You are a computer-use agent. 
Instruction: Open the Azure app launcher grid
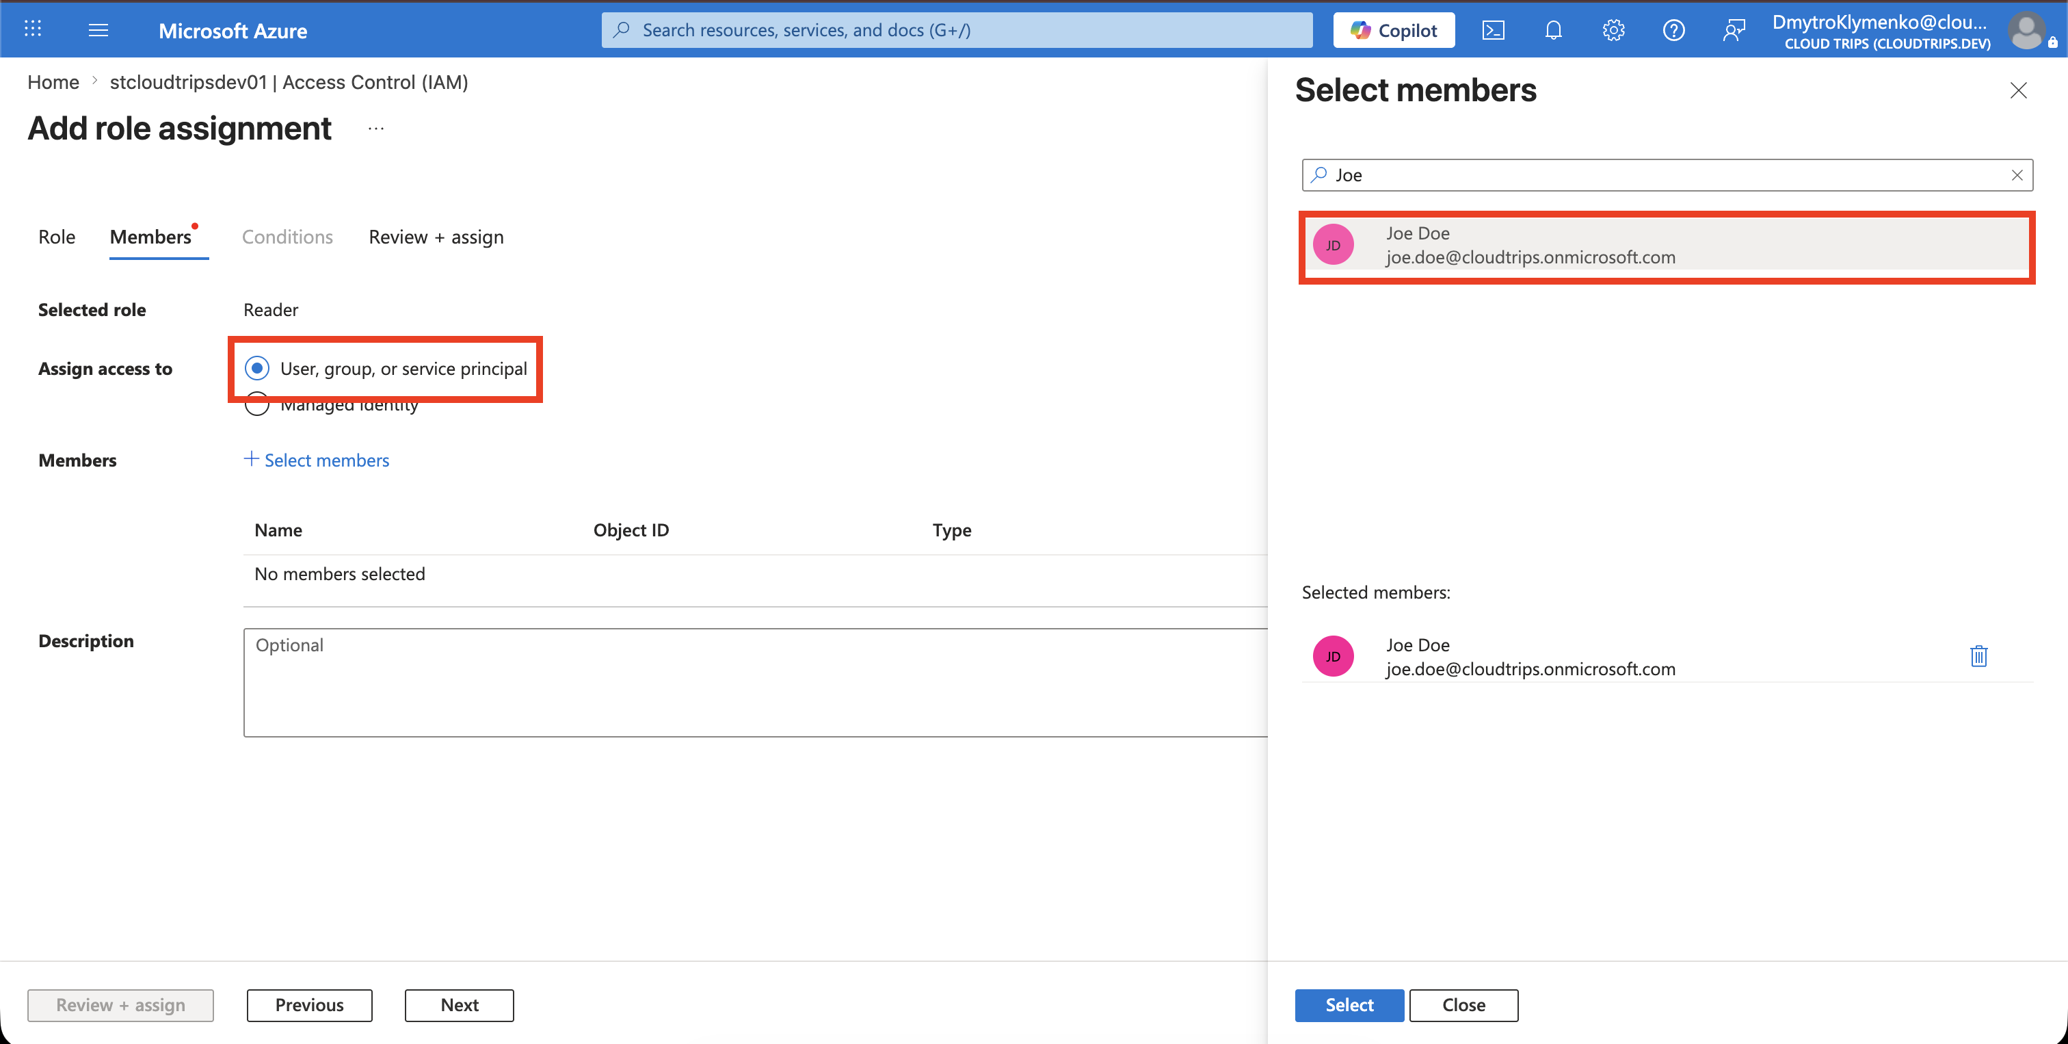pos(32,29)
